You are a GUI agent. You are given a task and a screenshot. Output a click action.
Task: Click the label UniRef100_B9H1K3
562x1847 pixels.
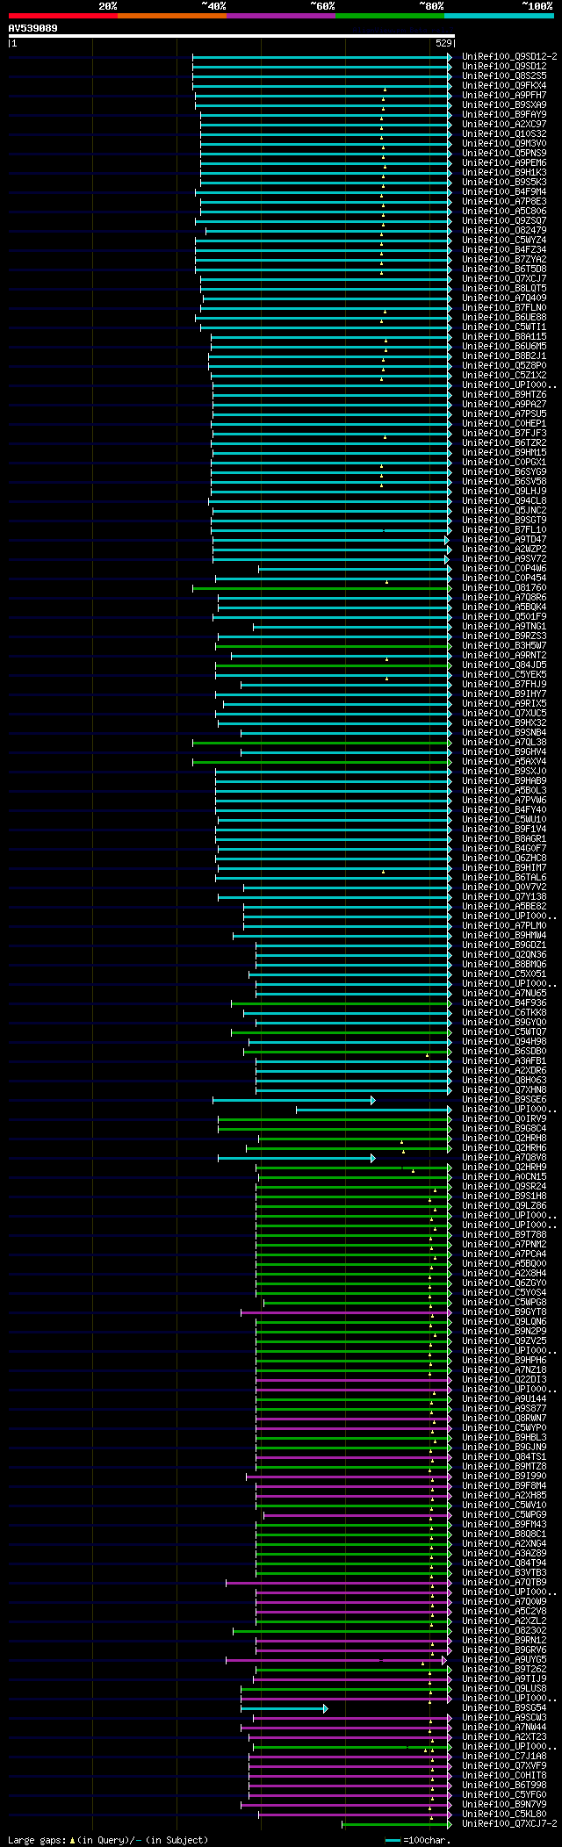click(x=504, y=173)
